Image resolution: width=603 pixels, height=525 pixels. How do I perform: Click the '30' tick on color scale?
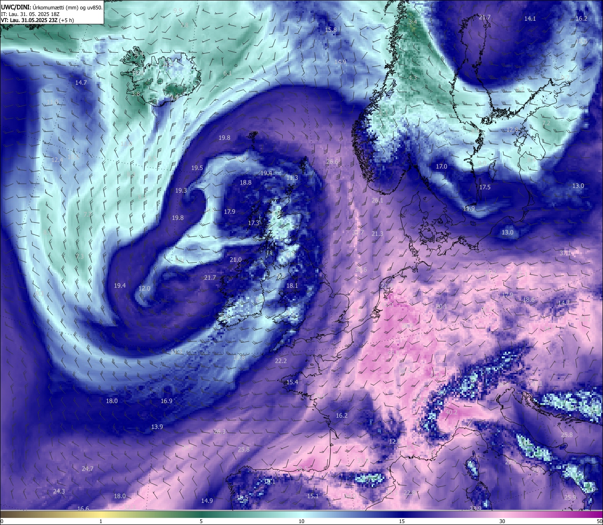coord(502,521)
